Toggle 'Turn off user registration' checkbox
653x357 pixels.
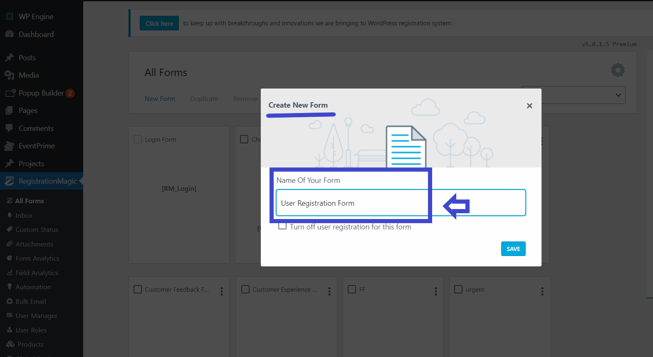[282, 226]
